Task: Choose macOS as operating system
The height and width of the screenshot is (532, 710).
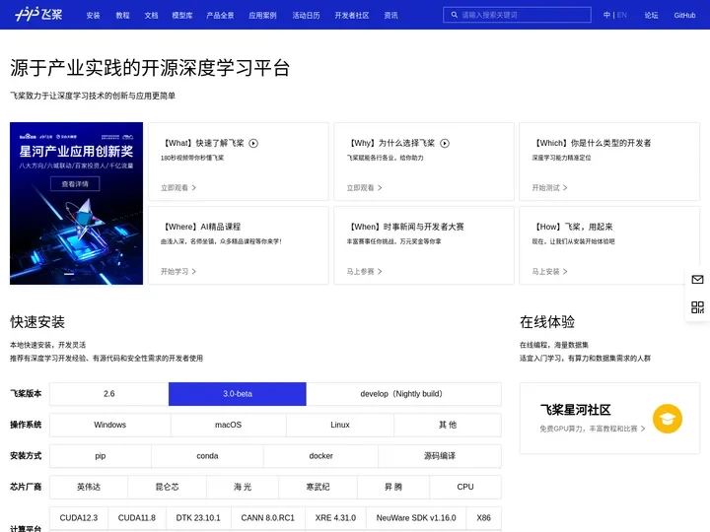Action: [228, 425]
